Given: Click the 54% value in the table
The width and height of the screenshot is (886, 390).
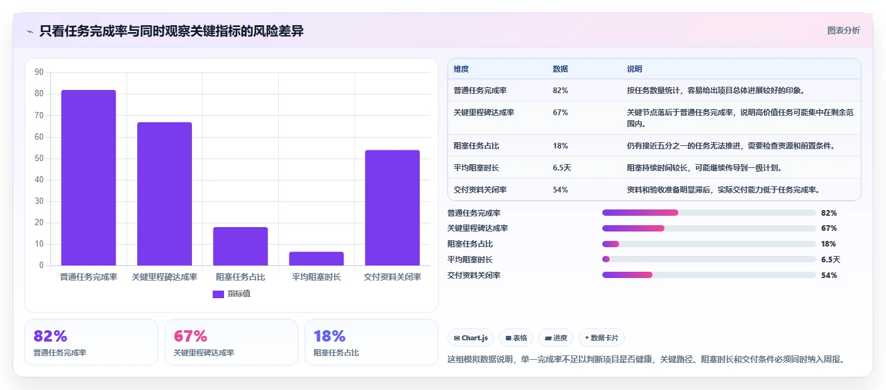Looking at the screenshot, I should [x=561, y=190].
